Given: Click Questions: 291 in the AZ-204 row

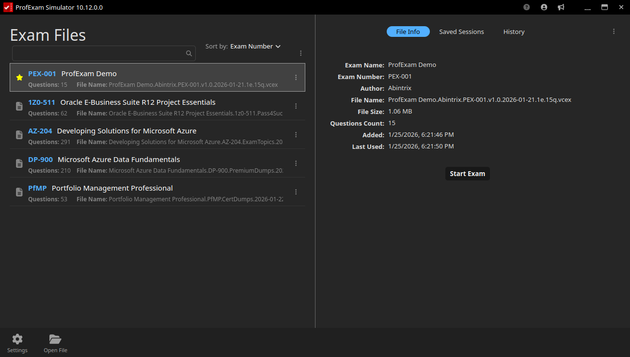Looking at the screenshot, I should tap(49, 142).
